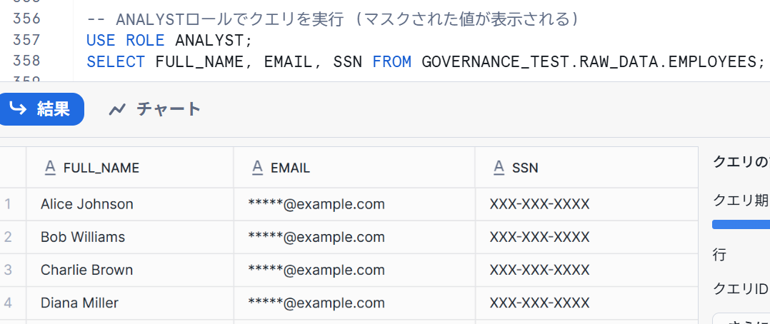Select the EMAIL column header
Viewport: 770px width, 324px height.
[354, 168]
